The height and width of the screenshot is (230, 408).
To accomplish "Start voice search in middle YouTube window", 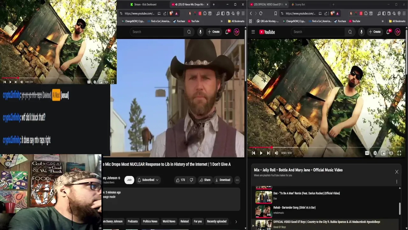I will coord(200,32).
